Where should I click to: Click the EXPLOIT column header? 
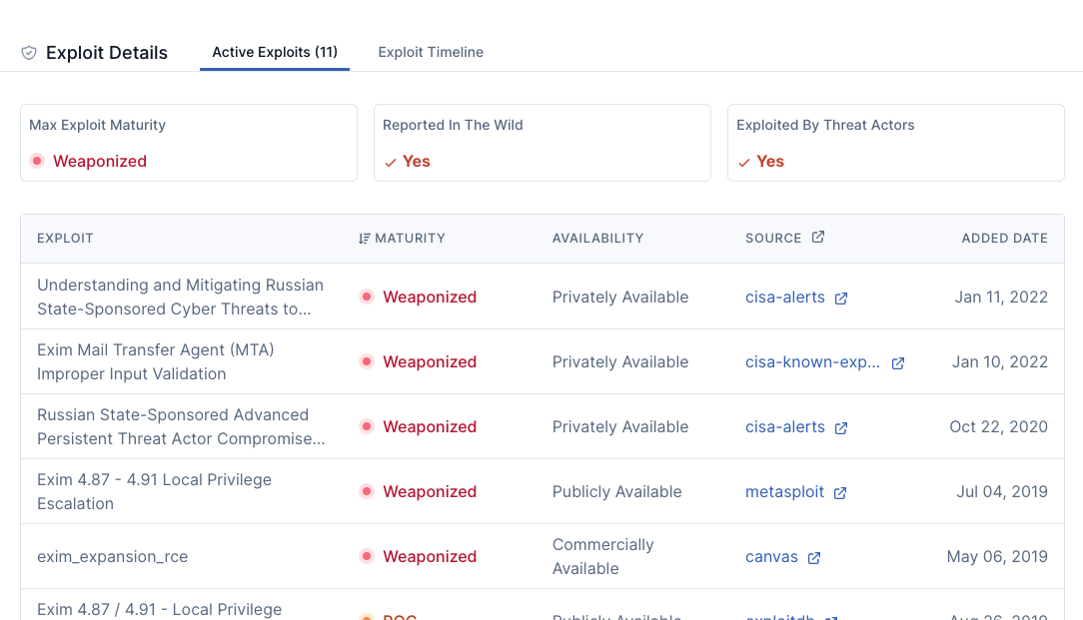65,239
